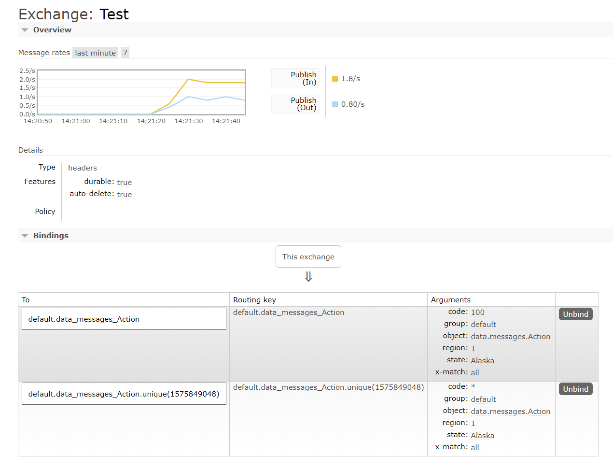
Task: Collapse the Bindings panel
Action: tap(51, 235)
